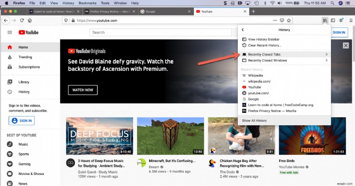
Task: Open the tracking protection shield icon
Action: (x=66, y=20)
